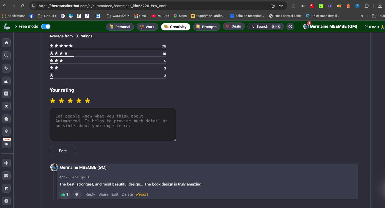This screenshot has height=208, width=385.
Task: Open the map pin icon in sidebar
Action: 6,131
